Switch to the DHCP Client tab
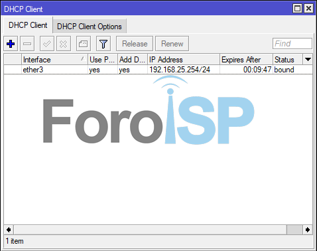Screen dimensions: 317x251 point(28,25)
